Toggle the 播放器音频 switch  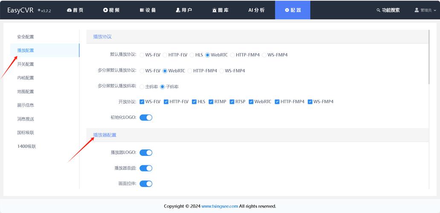click(x=146, y=168)
